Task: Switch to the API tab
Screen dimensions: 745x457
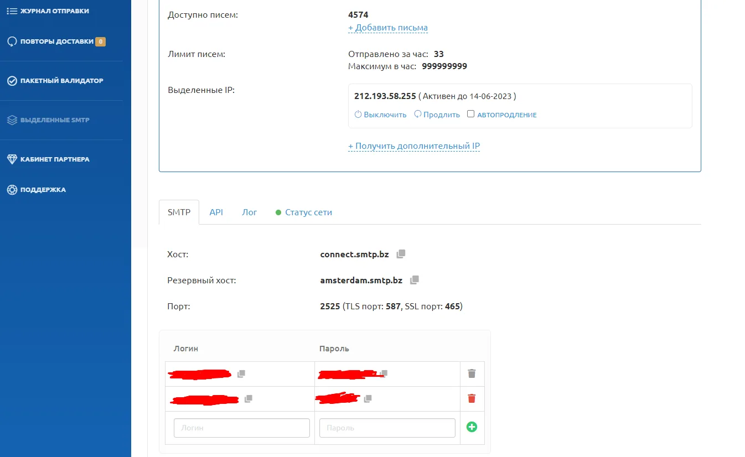Action: (216, 212)
